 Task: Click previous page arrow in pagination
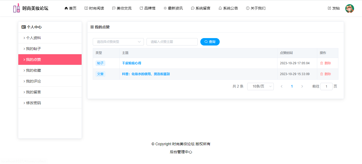coord(281,86)
